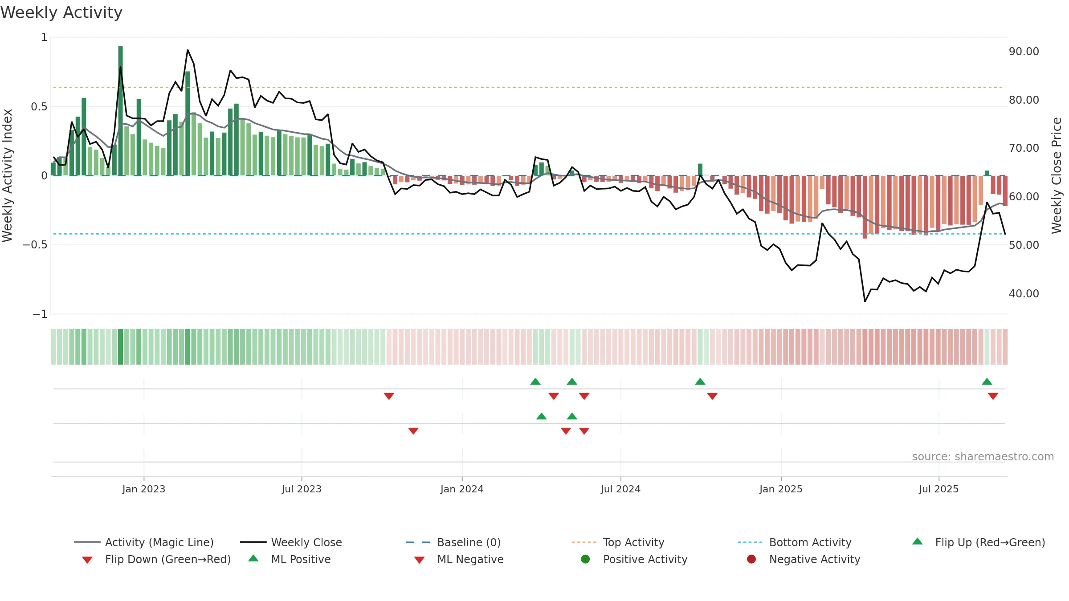Screen dimensions: 1069x601
Task: Click the Flip Down marker after Jul 2025
Action: (993, 396)
